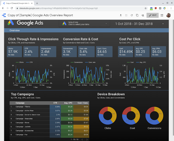Select the Copy of [Sample] Google Ads tab

(18, 3)
